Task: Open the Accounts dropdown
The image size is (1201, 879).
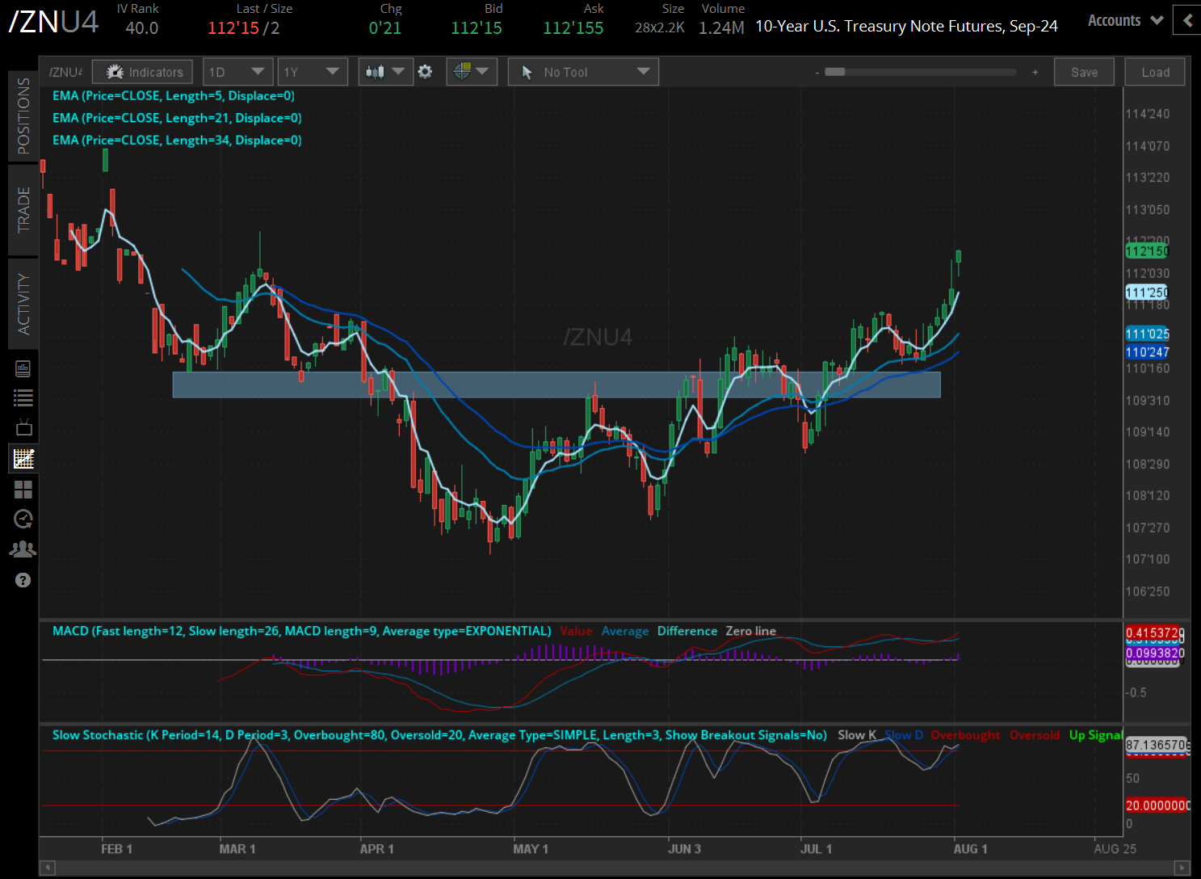Action: click(1124, 20)
